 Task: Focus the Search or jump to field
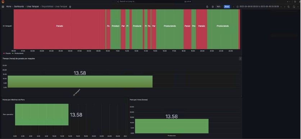pos(154,1)
